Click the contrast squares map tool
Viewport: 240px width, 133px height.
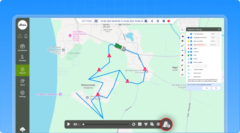(182, 65)
